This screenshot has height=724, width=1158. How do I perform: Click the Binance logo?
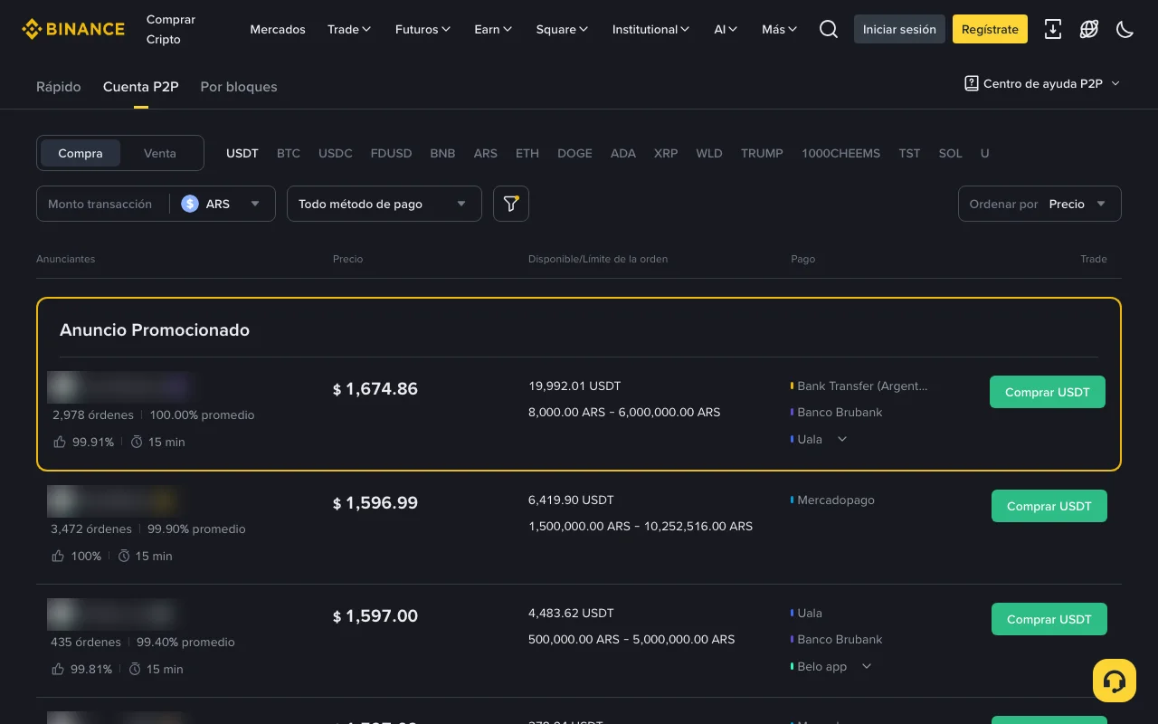point(73,29)
